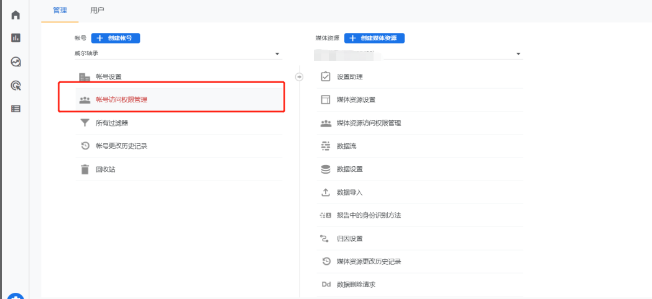
Task: Click the arrow circle between columns
Action: pyautogui.click(x=299, y=77)
